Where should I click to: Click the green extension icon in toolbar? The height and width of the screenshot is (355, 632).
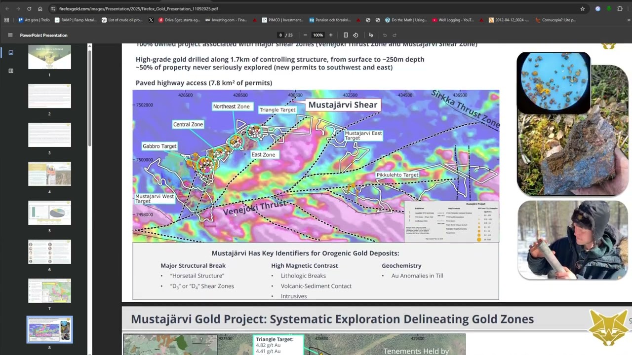click(609, 8)
